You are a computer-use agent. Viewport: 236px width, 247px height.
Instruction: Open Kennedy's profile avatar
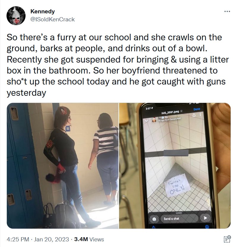point(16,16)
